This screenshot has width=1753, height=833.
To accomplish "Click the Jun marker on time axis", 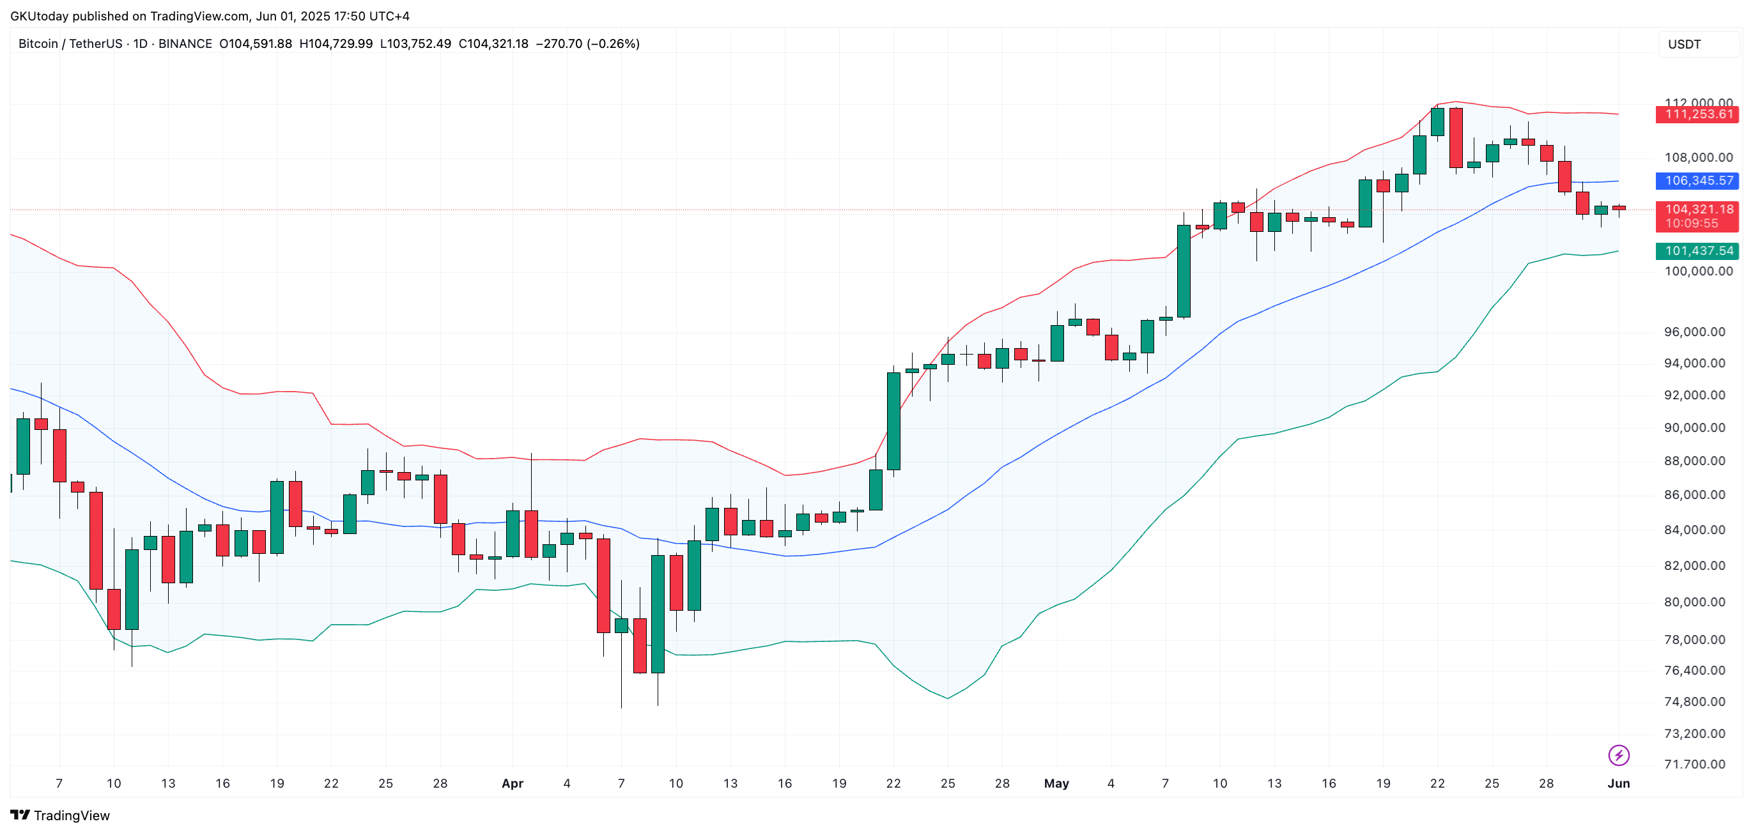I will (1618, 783).
